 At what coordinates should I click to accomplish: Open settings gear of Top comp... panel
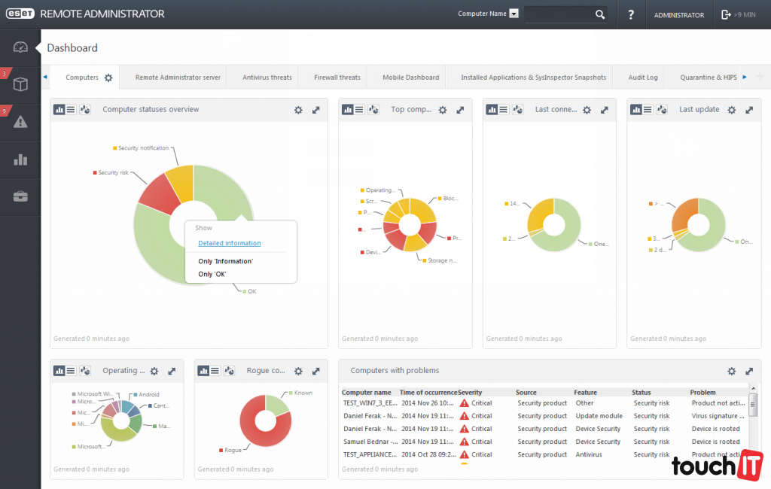click(x=443, y=110)
